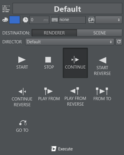Screen dimensions: 124x155
Task: Click the keyboard shortcut field showing none
Action: [72, 20]
